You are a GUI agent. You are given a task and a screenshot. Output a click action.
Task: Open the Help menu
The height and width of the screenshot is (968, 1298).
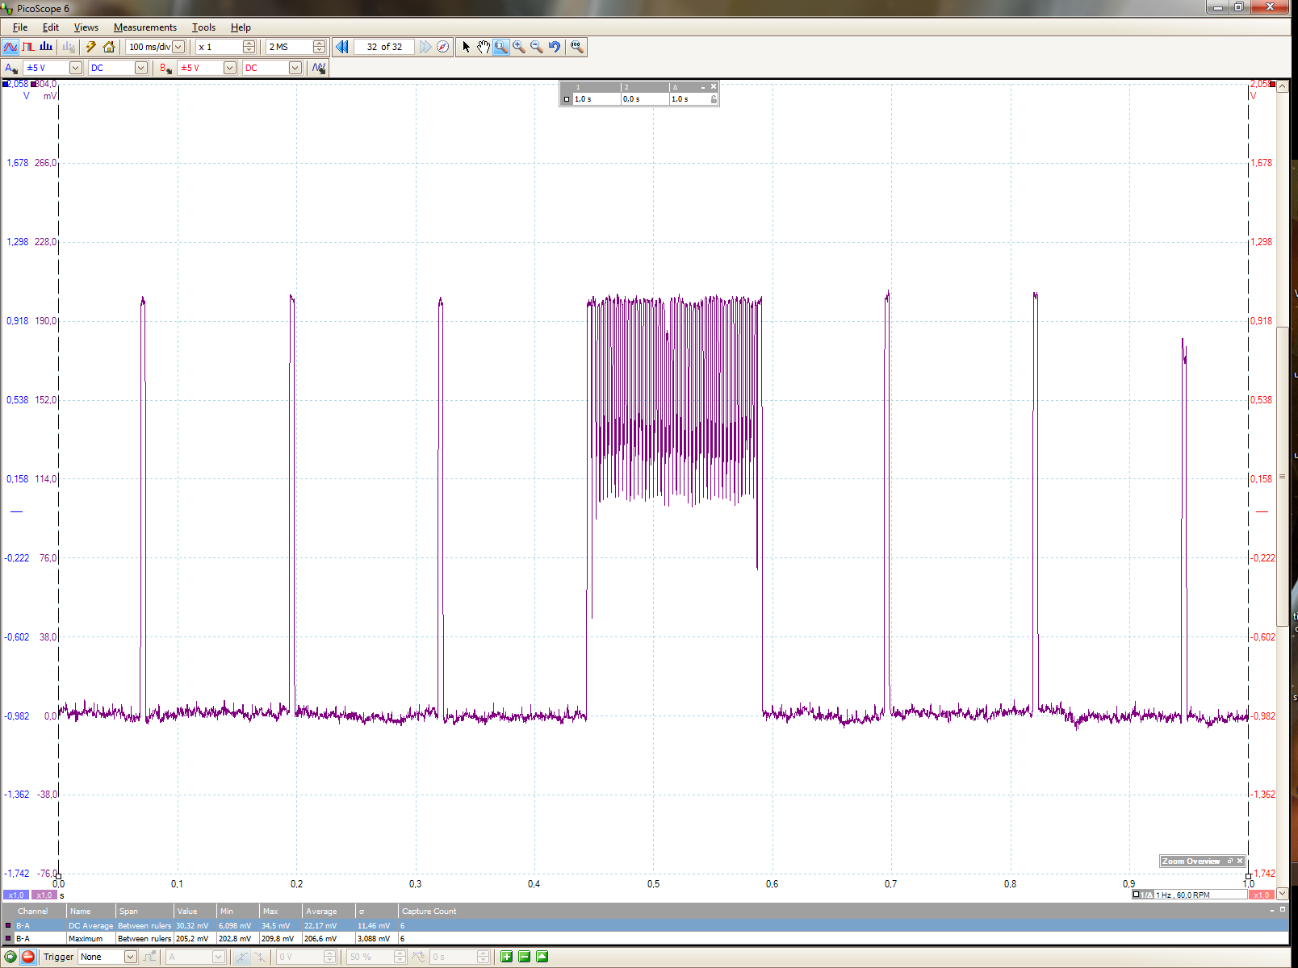[x=241, y=27]
